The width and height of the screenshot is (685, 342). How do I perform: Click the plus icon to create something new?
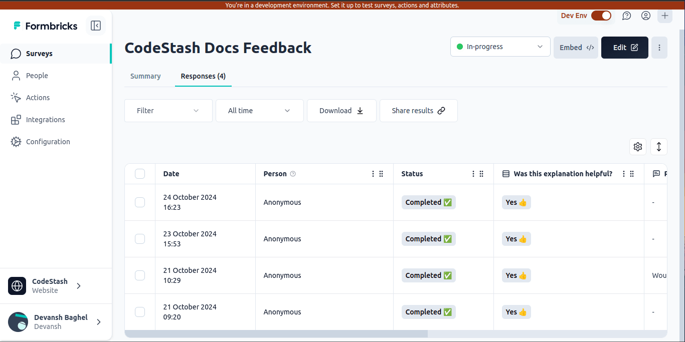(x=664, y=16)
